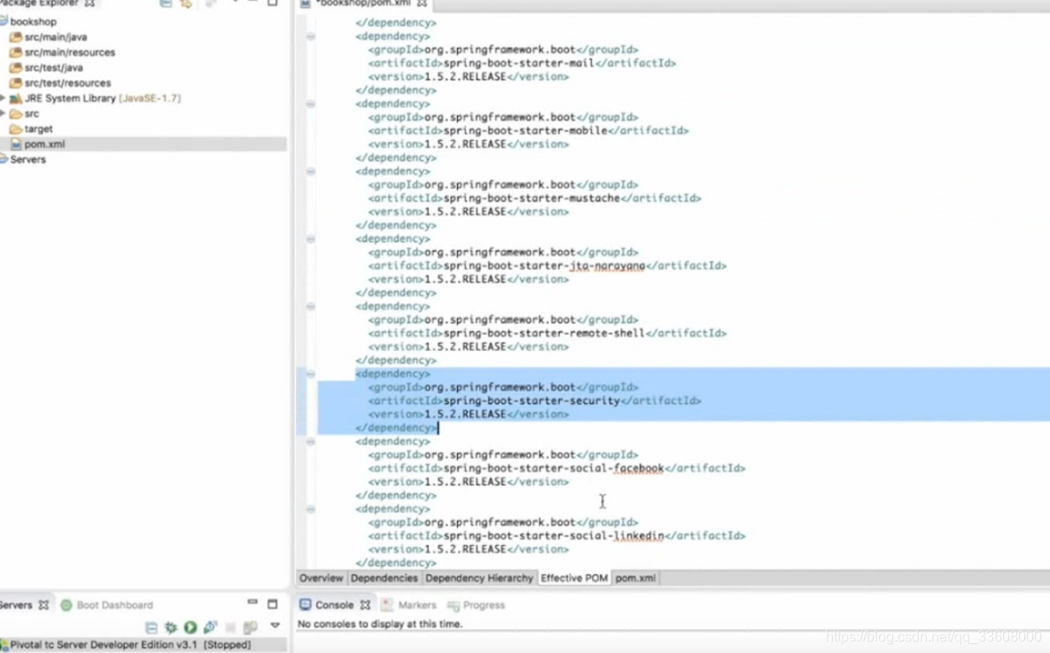Close the Servers view tab
Image resolution: width=1050 pixels, height=653 pixels.
tap(43, 605)
